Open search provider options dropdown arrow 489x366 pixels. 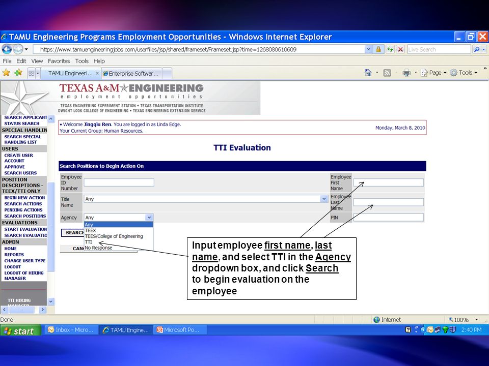point(484,49)
